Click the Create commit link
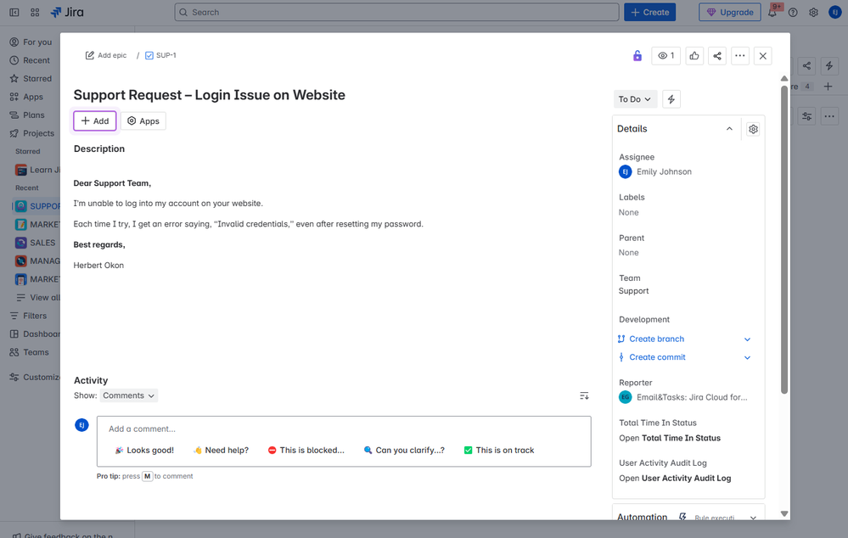 click(657, 357)
